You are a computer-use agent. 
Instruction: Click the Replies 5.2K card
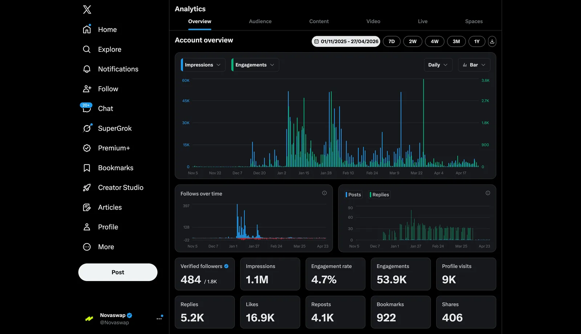coord(205,312)
